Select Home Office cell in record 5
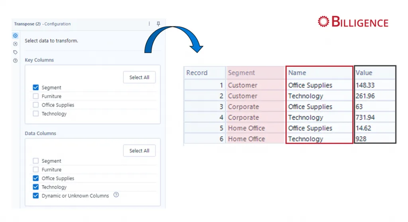 (x=255, y=128)
